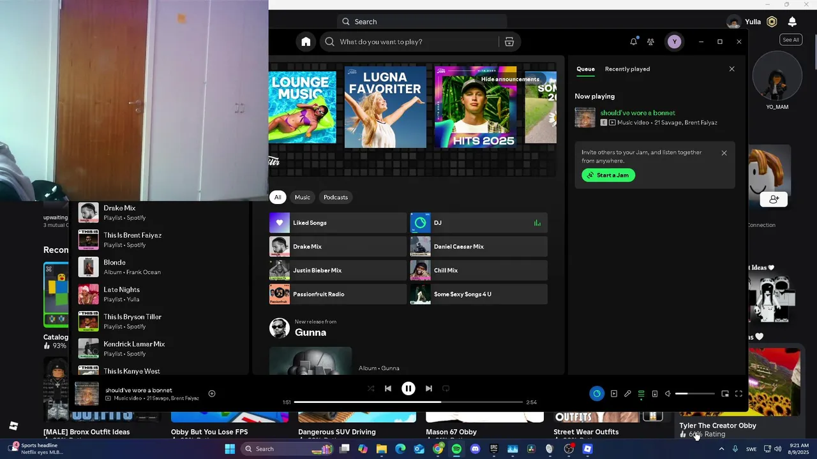Image resolution: width=817 pixels, height=459 pixels.
Task: Open Roblox notifications bell
Action: click(x=792, y=22)
